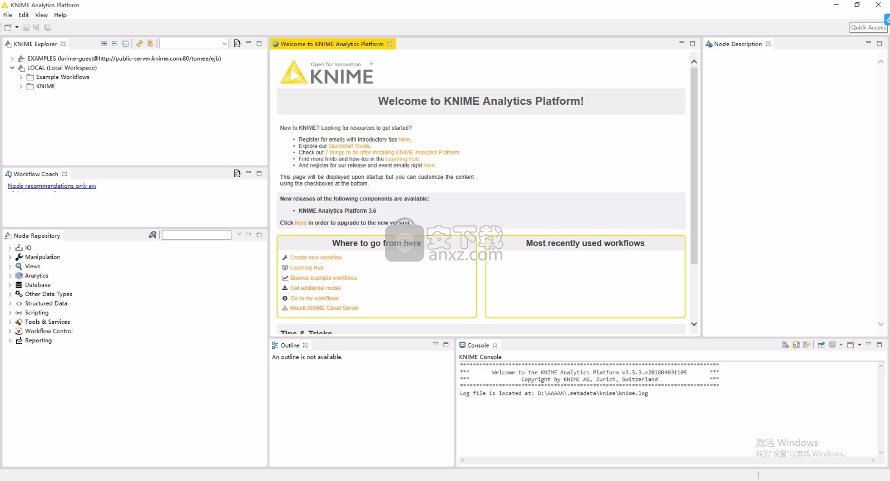
Task: Click the Reporting category icon
Action: click(19, 340)
